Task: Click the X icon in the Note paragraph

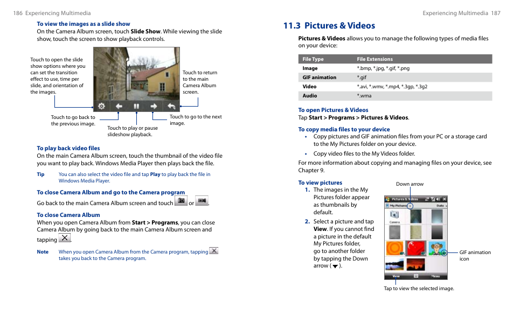Action: [x=214, y=251]
